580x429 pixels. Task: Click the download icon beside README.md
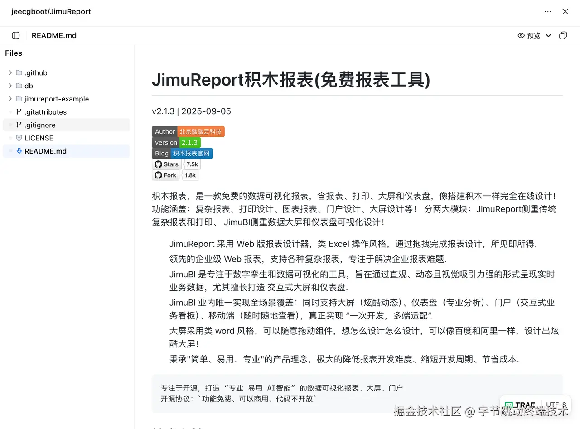[x=19, y=151]
